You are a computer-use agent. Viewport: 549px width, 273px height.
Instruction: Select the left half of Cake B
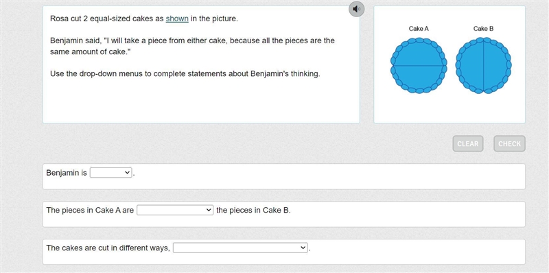tap(470, 65)
